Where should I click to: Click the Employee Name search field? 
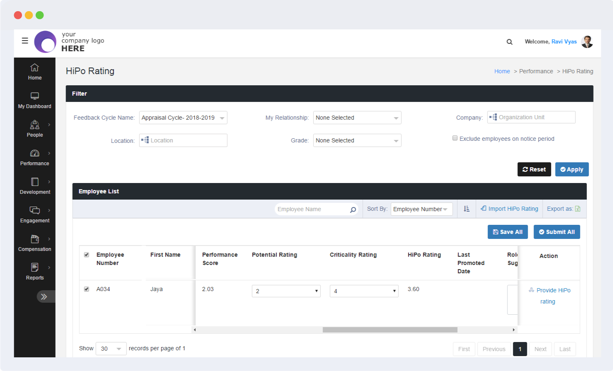312,209
